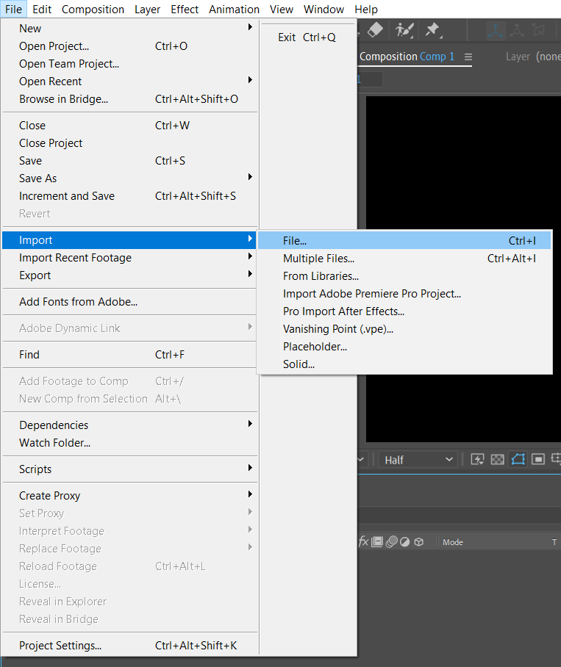The height and width of the screenshot is (667, 561).
Task: Choose Close Project
Action: (x=130, y=143)
